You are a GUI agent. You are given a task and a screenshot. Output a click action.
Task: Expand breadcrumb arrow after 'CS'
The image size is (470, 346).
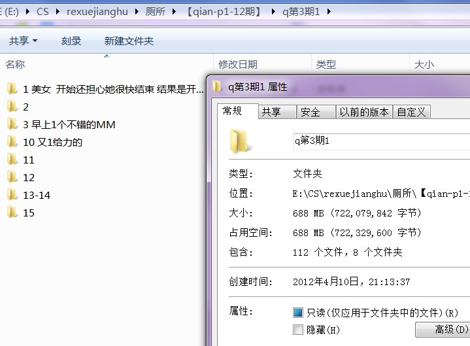(x=58, y=12)
